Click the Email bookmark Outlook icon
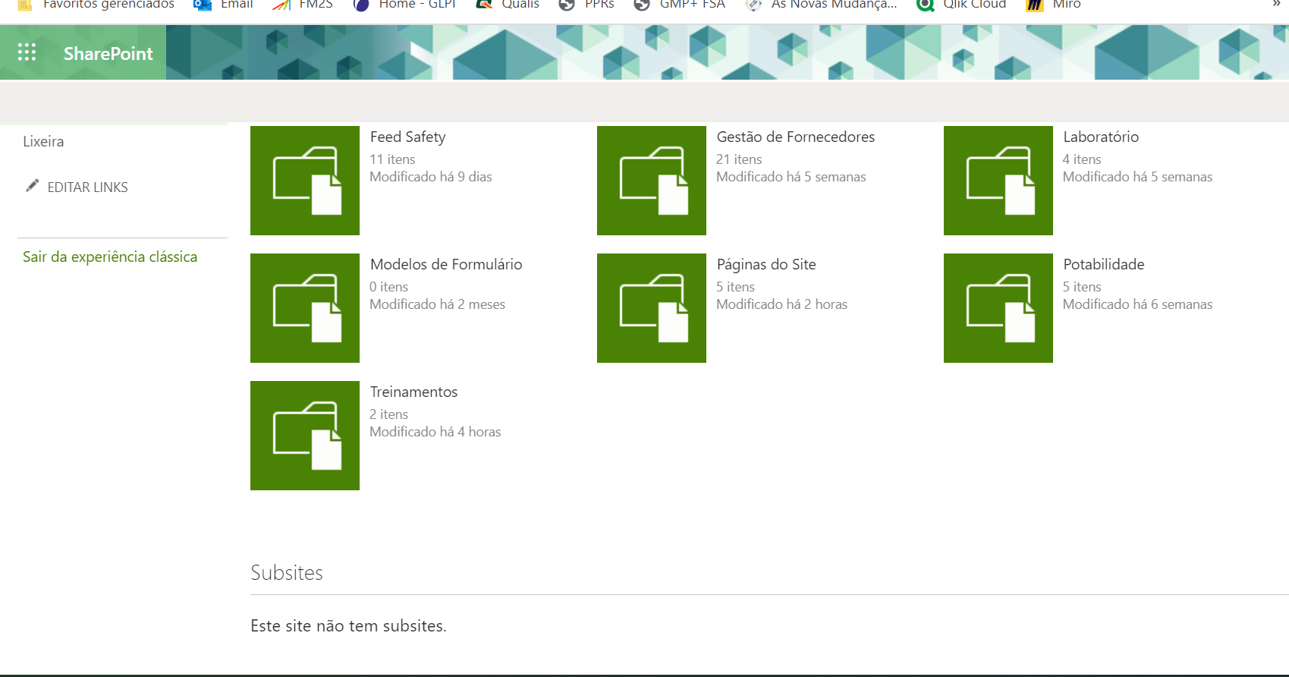This screenshot has width=1289, height=677. [x=203, y=5]
